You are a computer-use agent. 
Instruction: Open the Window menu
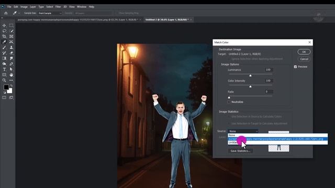click(82, 7)
